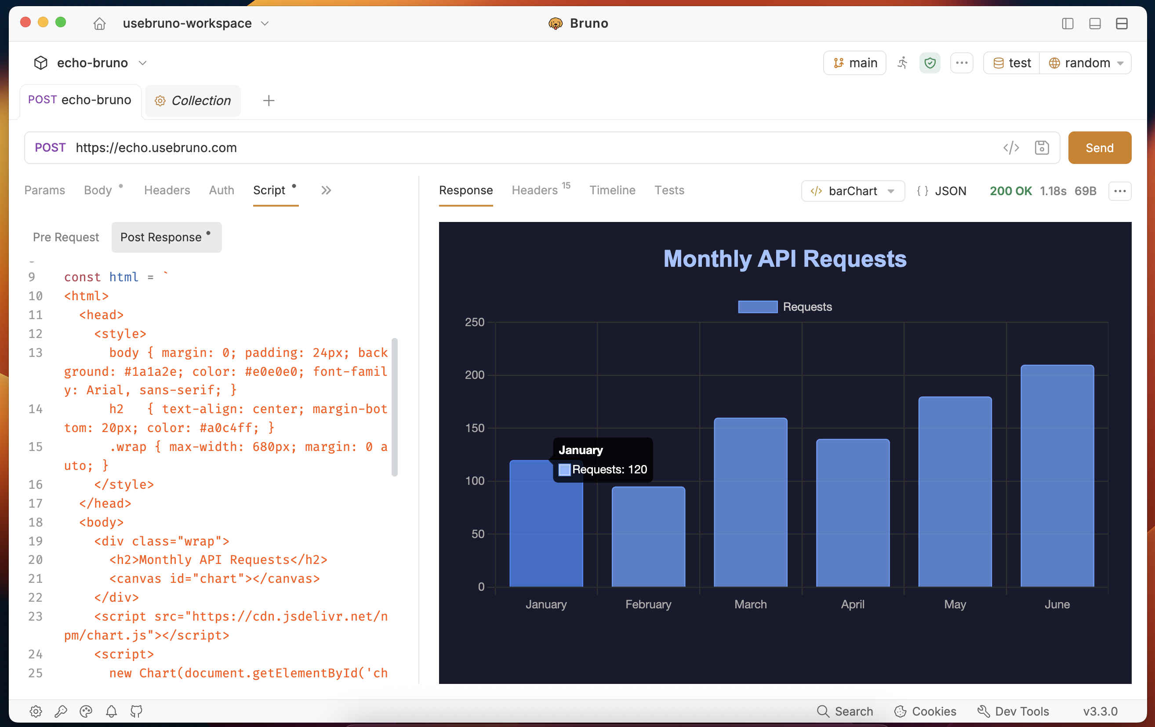The height and width of the screenshot is (727, 1155).
Task: Open Search from the status bar
Action: pyautogui.click(x=845, y=711)
